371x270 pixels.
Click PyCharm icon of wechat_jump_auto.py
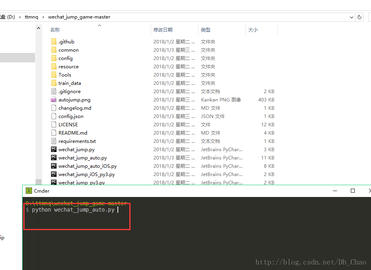tap(54, 157)
